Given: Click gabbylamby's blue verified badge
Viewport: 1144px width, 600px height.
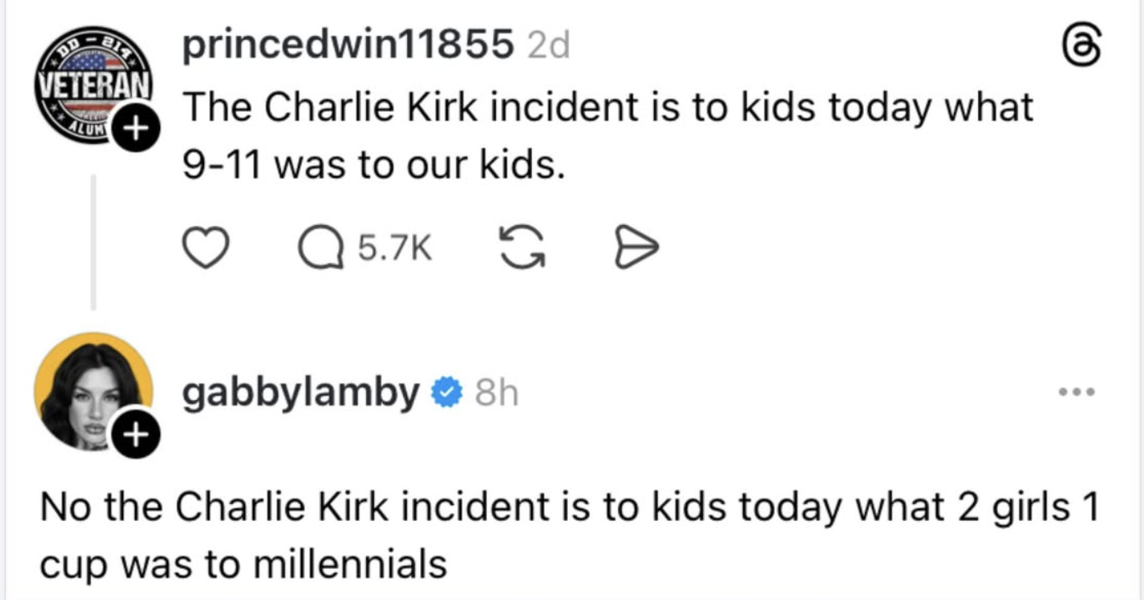Looking at the screenshot, I should pyautogui.click(x=447, y=392).
